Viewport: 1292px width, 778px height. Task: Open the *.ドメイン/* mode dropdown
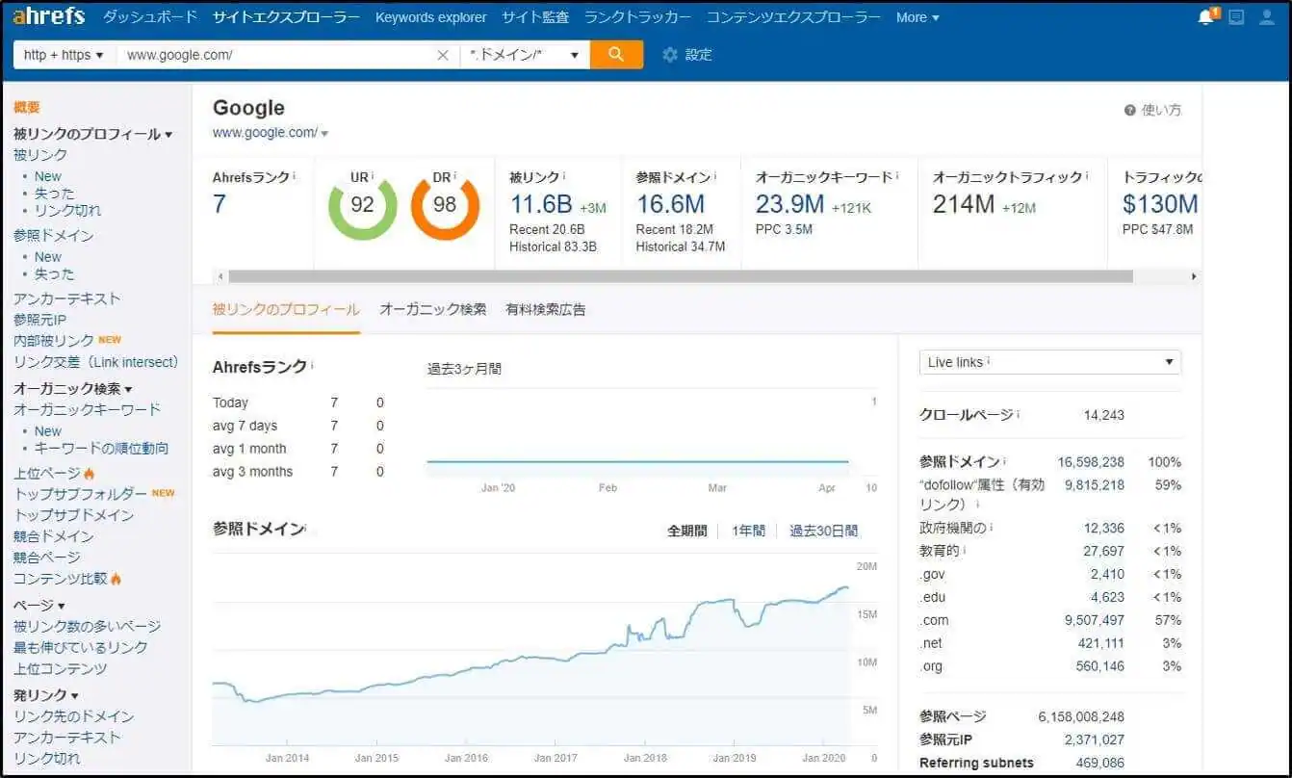pos(525,55)
